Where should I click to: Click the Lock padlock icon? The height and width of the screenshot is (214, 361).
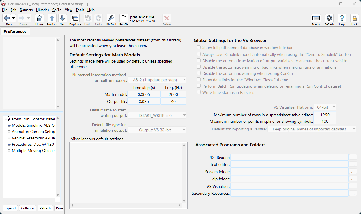coord(354,19)
